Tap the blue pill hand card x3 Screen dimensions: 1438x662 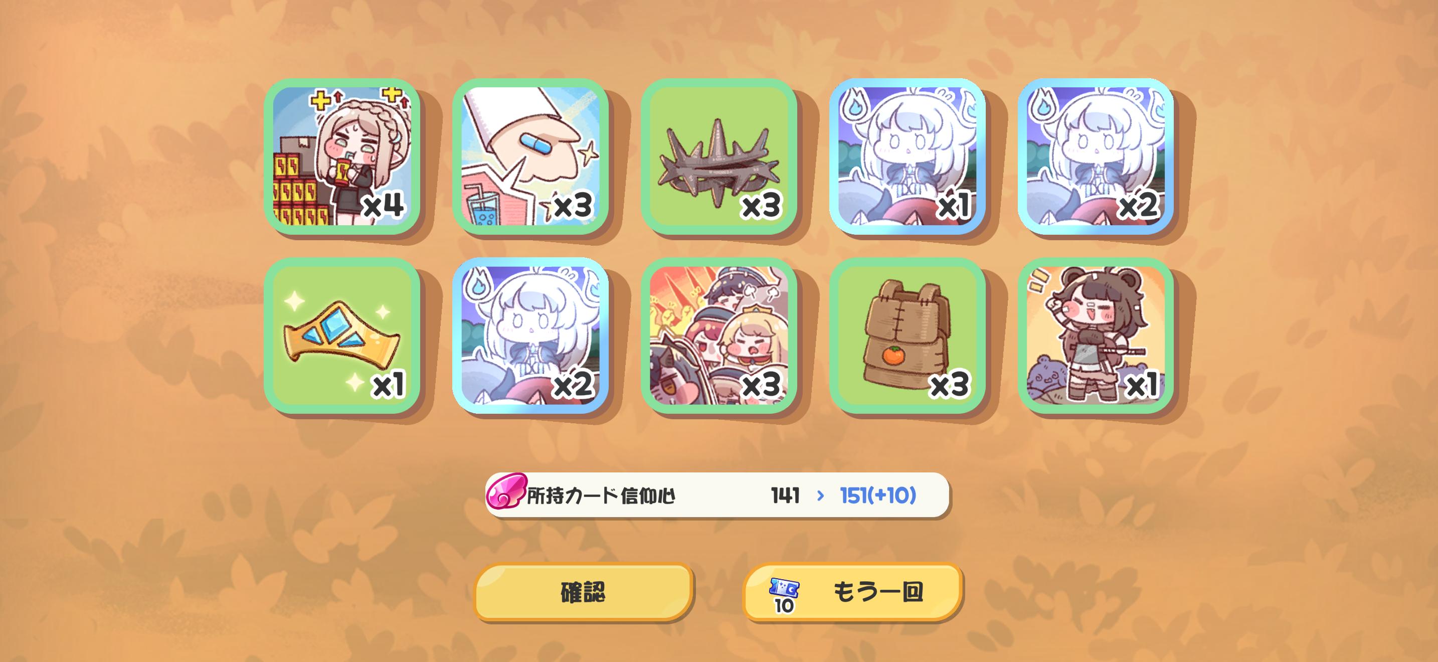coord(530,156)
